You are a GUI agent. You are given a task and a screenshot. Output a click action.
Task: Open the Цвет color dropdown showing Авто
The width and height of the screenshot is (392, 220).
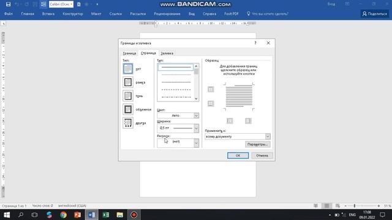(178, 116)
